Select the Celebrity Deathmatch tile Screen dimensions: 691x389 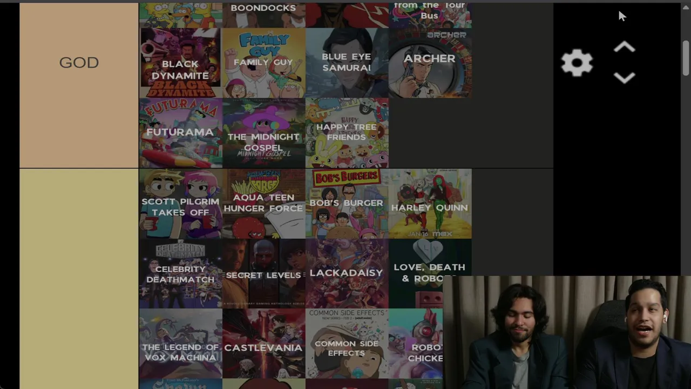coord(180,273)
